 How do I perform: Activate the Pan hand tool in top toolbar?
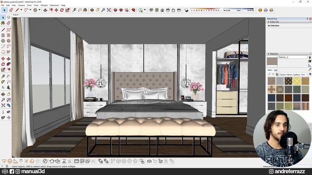coord(97,10)
